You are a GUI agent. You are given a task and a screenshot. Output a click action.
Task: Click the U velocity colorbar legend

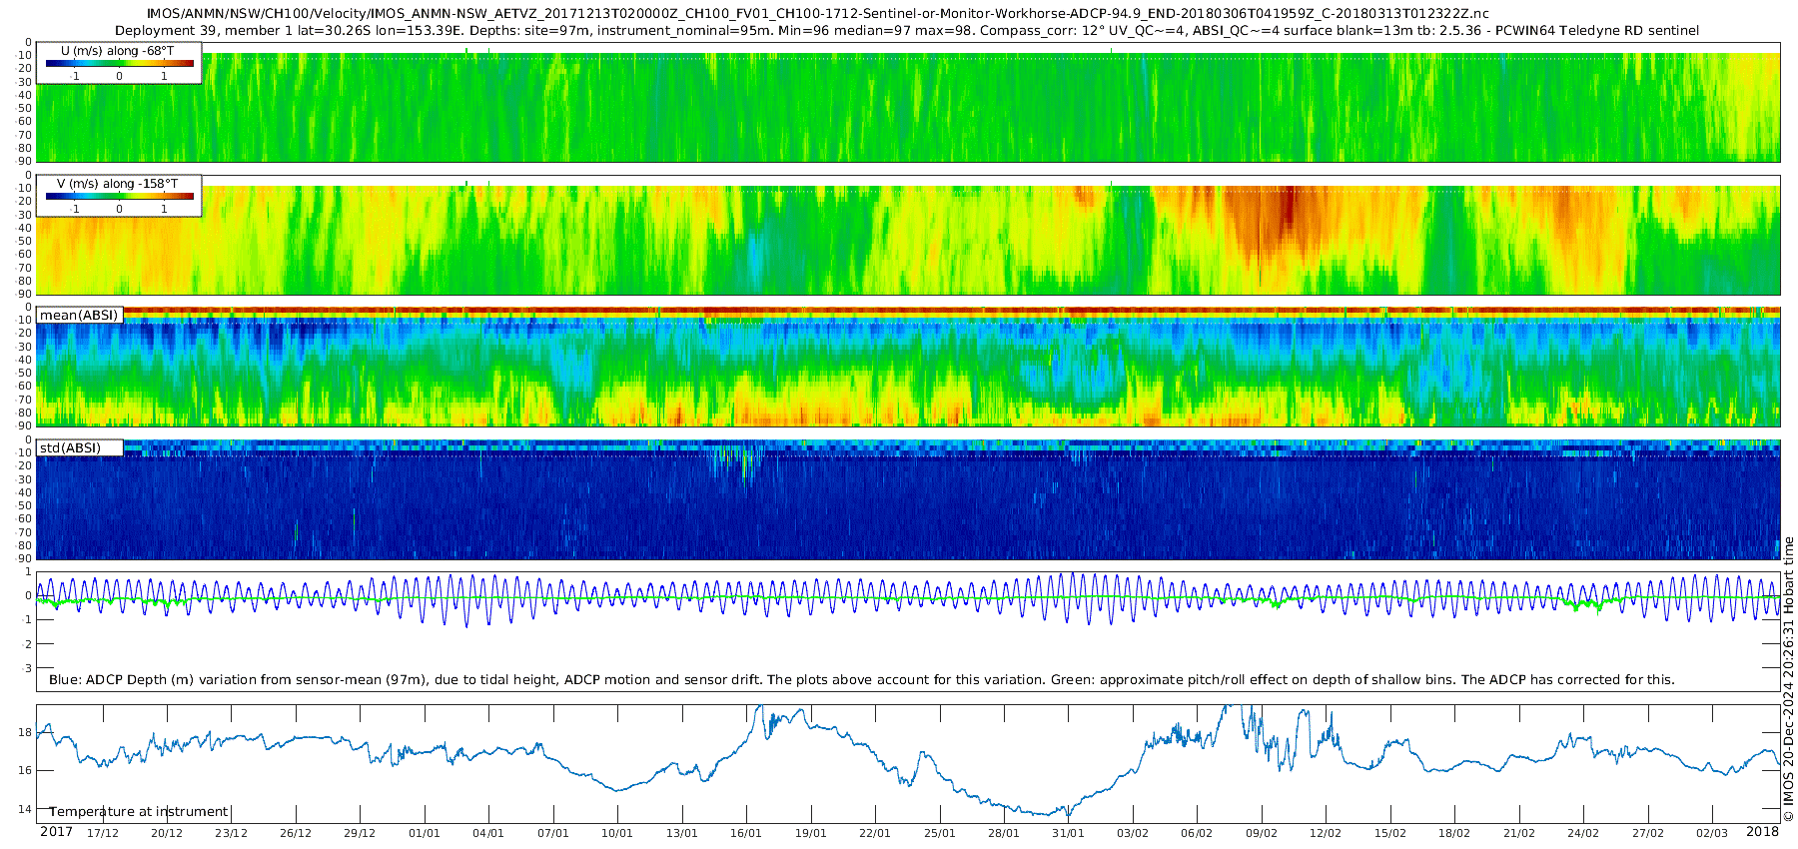pos(120,64)
